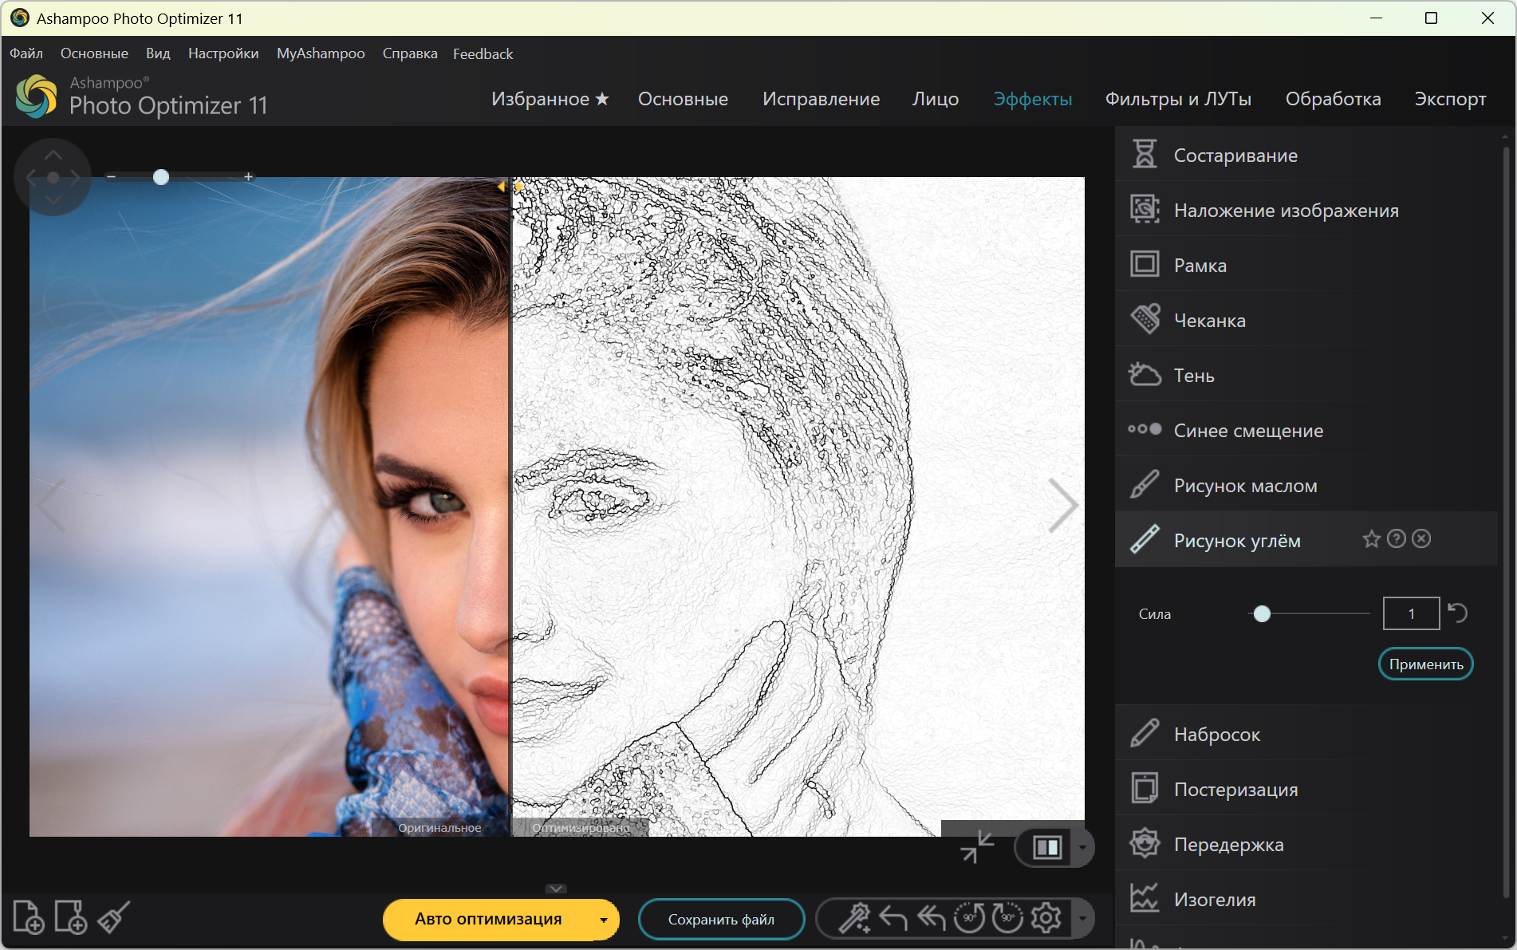Expand the view mode dropdown arrow
The height and width of the screenshot is (950, 1517).
click(1082, 847)
